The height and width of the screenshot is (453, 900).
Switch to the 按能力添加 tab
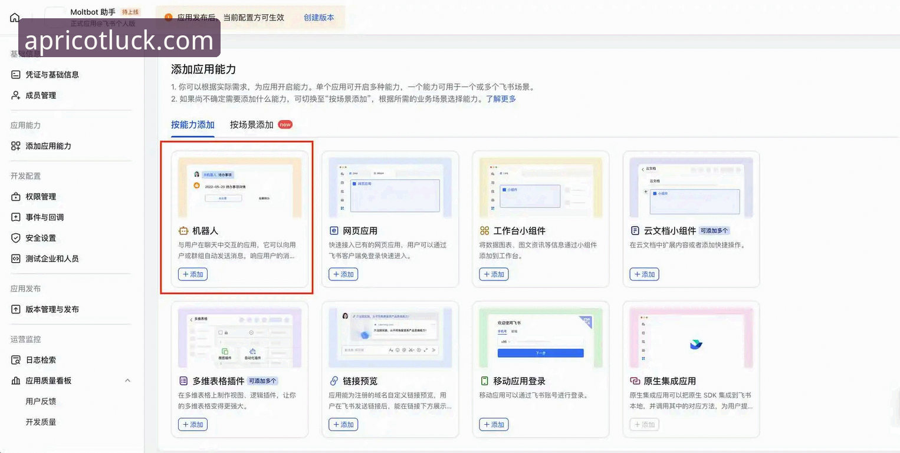click(x=193, y=125)
